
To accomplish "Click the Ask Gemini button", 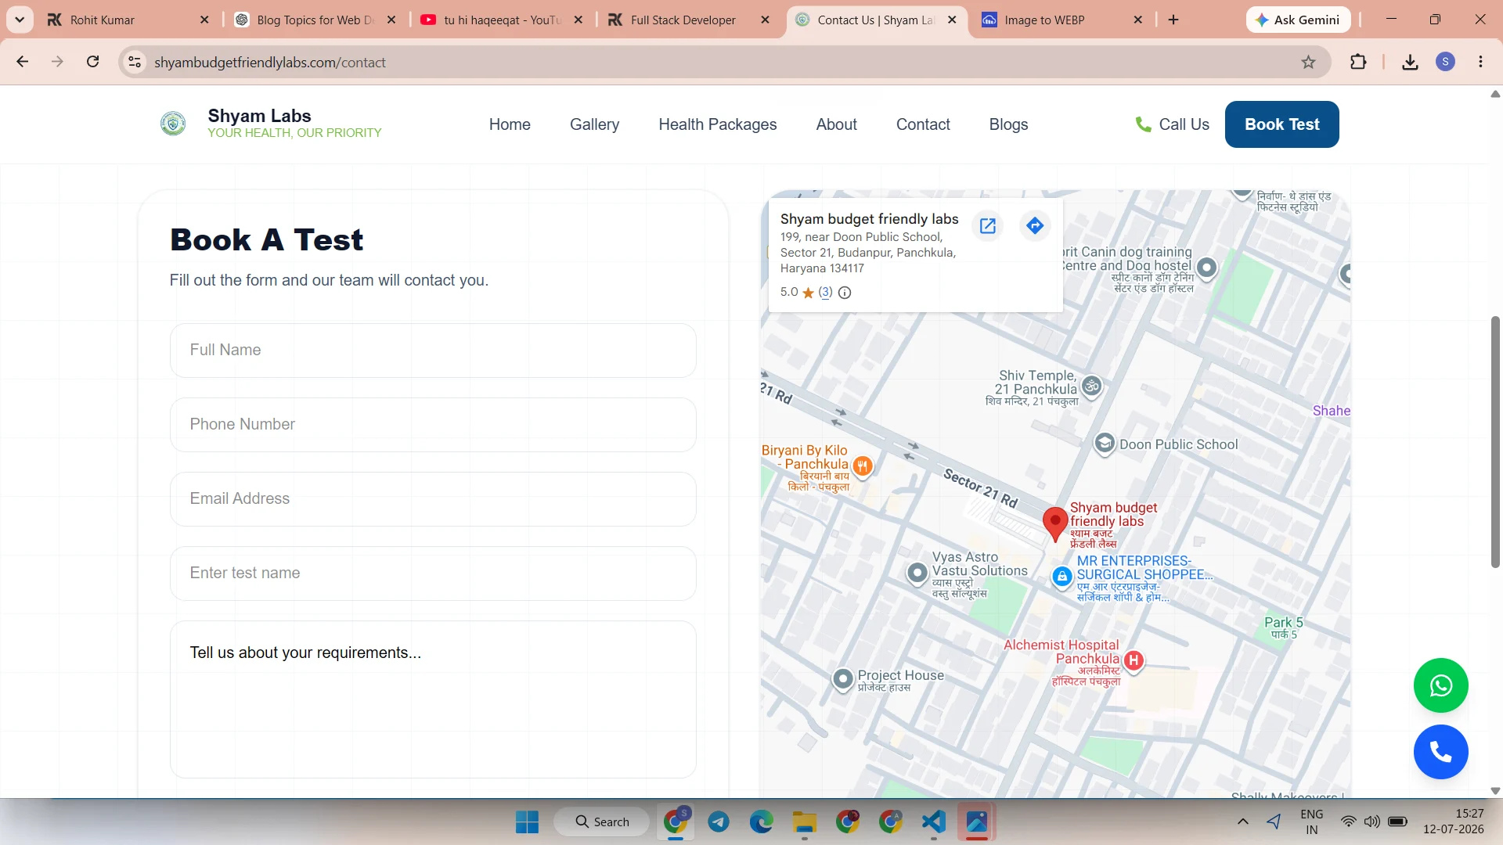I will 1298,20.
